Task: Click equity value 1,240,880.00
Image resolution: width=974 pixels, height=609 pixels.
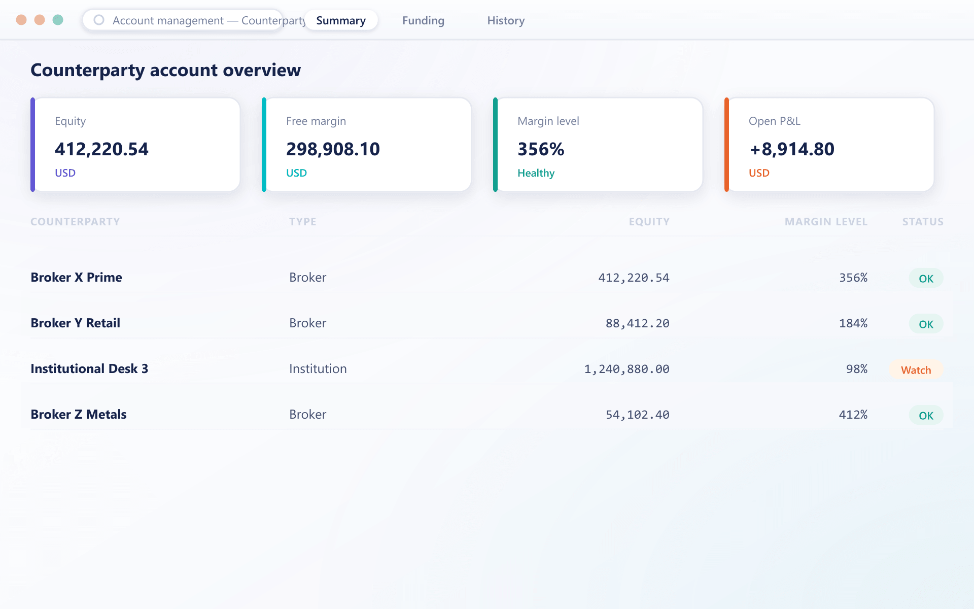Action: point(627,369)
